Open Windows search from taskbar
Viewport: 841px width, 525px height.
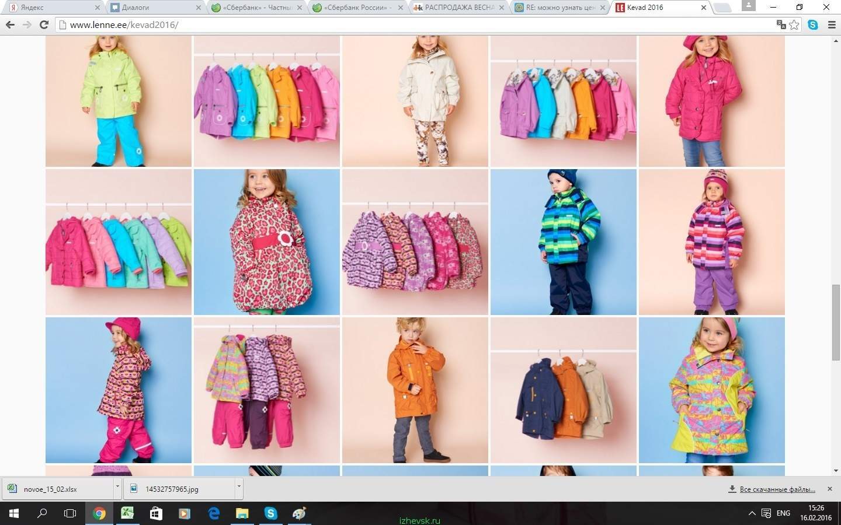[42, 513]
